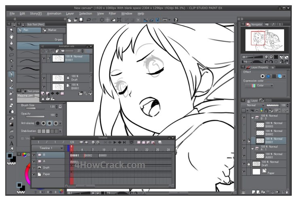Click the Help question mark icon
Viewport: 297px width, 200px height.
click(176, 20)
